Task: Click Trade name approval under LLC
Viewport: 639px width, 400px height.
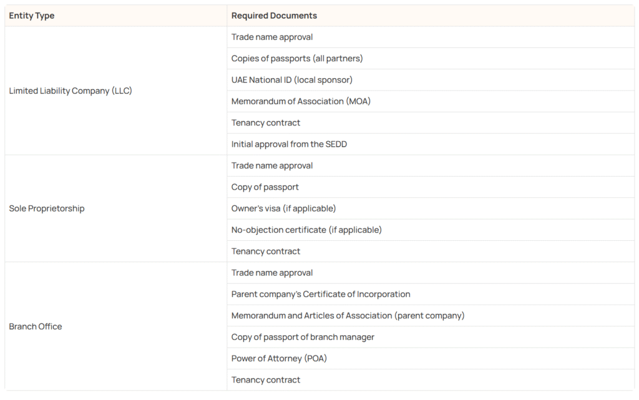Action: pyautogui.click(x=431, y=37)
